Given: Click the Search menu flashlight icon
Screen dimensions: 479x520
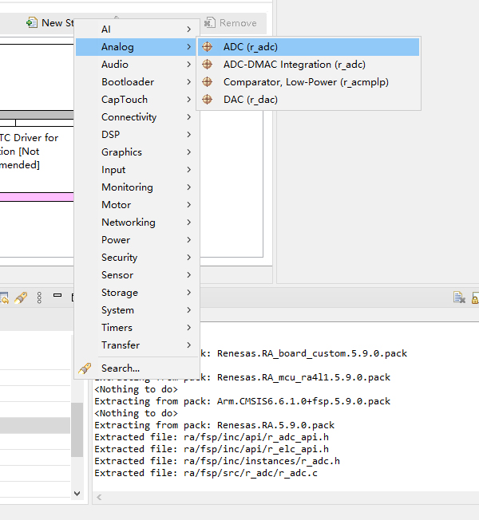Looking at the screenshot, I should (x=85, y=368).
